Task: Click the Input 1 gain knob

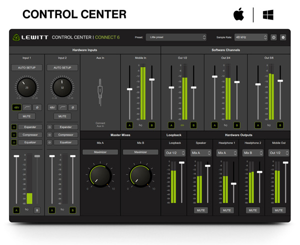Action: click(27, 88)
